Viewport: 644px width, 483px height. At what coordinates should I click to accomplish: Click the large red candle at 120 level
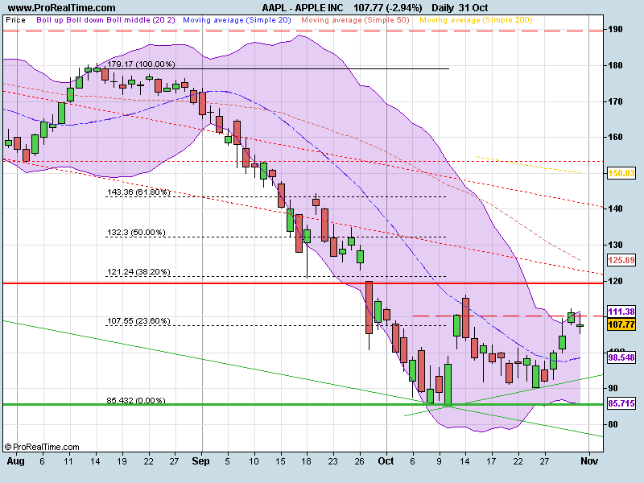(x=369, y=308)
